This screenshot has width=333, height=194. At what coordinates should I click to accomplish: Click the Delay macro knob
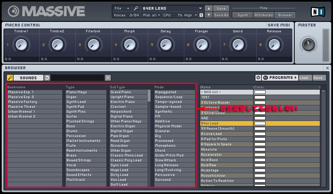(166, 45)
